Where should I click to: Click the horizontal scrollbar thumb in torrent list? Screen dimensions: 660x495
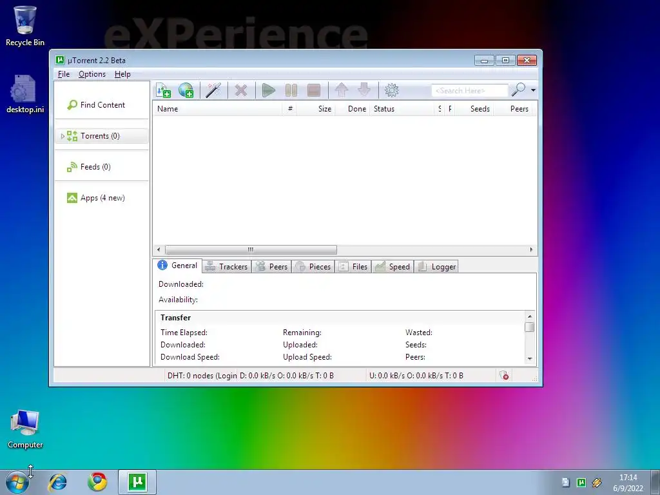pyautogui.click(x=251, y=249)
